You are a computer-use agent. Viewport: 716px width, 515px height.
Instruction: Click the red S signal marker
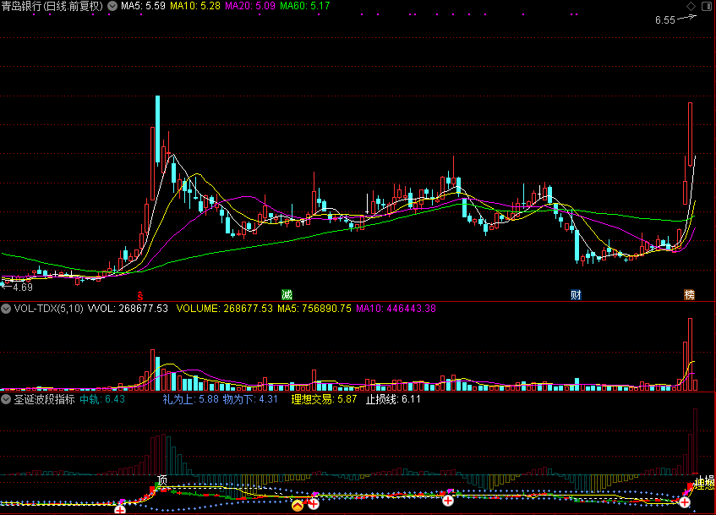coord(140,296)
